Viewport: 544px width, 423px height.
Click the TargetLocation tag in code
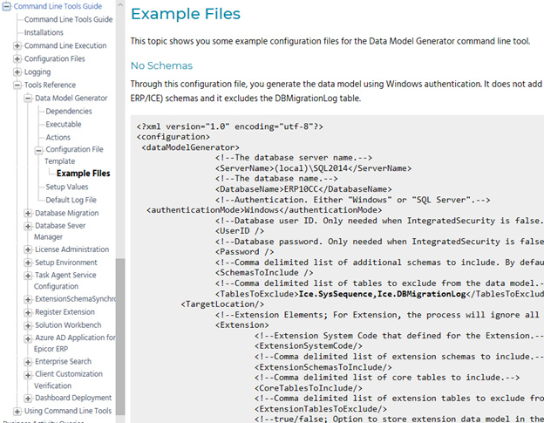coord(222,304)
